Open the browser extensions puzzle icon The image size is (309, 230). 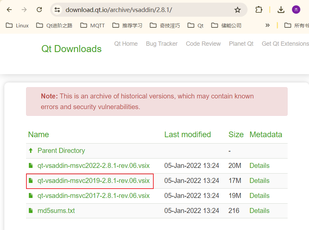259,10
